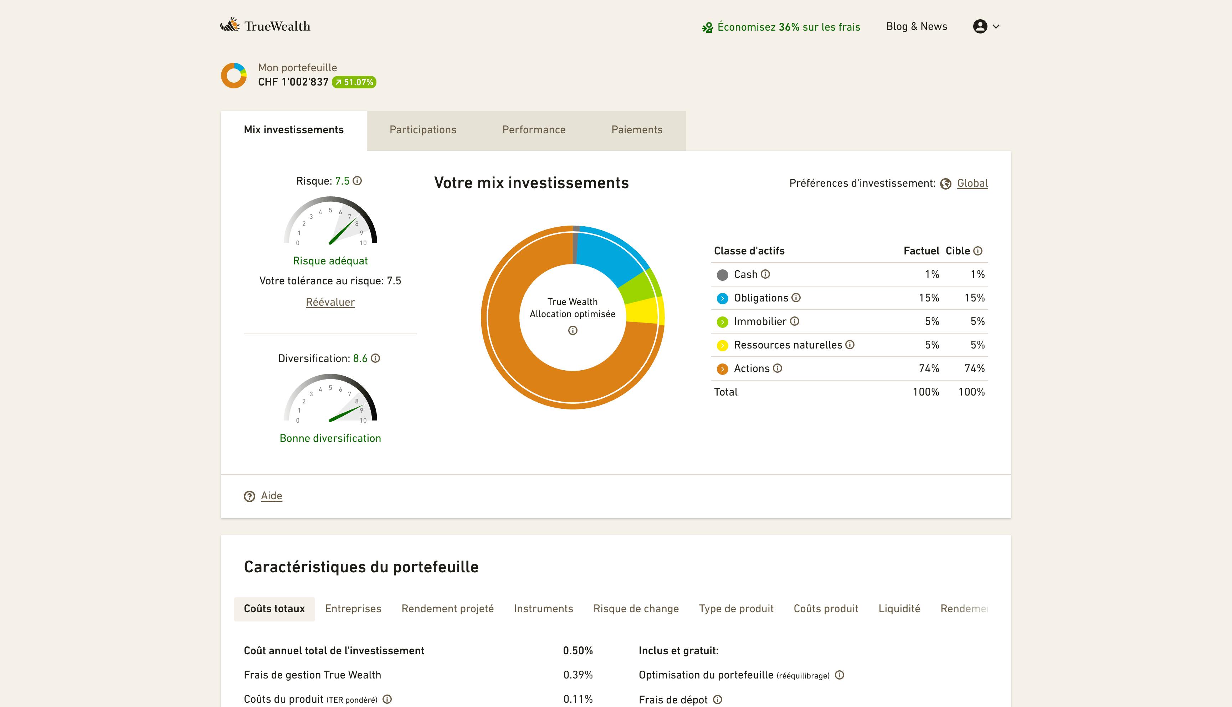The image size is (1232, 707).
Task: Click the Obligations 15% Cible value
Action: pyautogui.click(x=974, y=298)
